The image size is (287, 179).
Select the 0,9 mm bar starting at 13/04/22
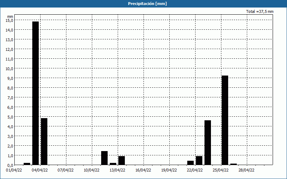point(122,160)
